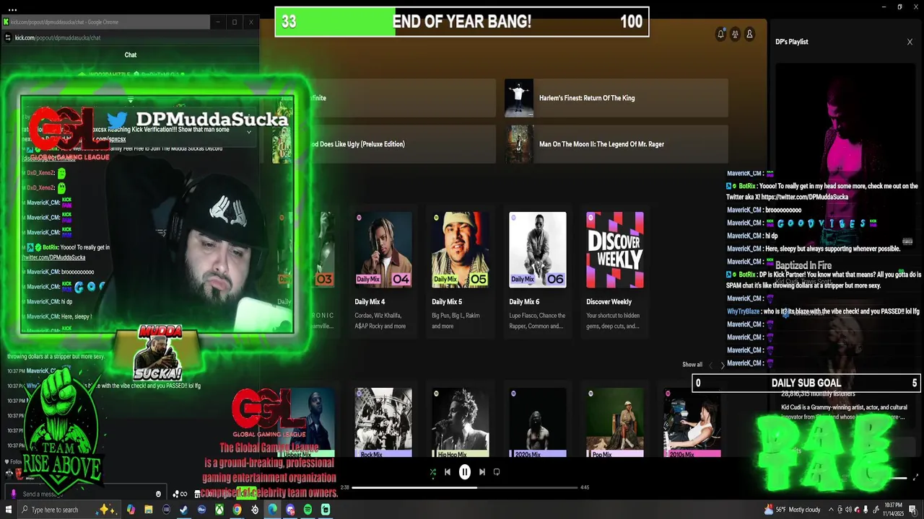Open Windows Start menu
The image size is (924, 519).
[x=8, y=510]
